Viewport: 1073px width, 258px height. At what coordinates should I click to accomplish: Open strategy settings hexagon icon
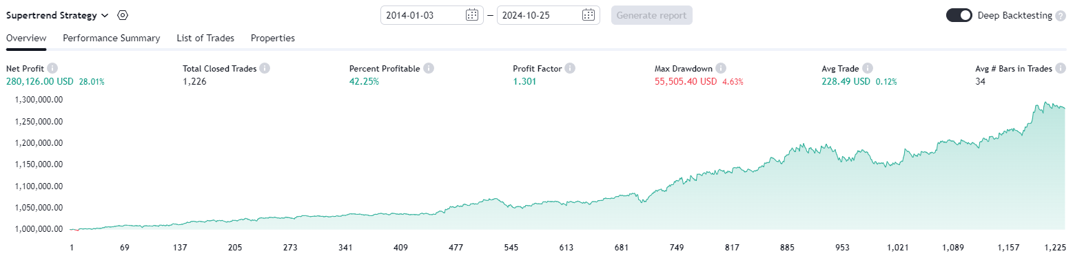123,15
